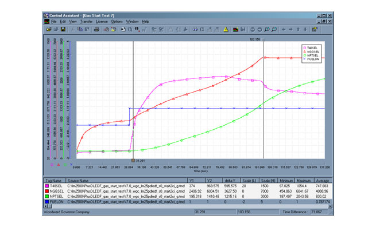Open the Transfer menu

pos(86,22)
